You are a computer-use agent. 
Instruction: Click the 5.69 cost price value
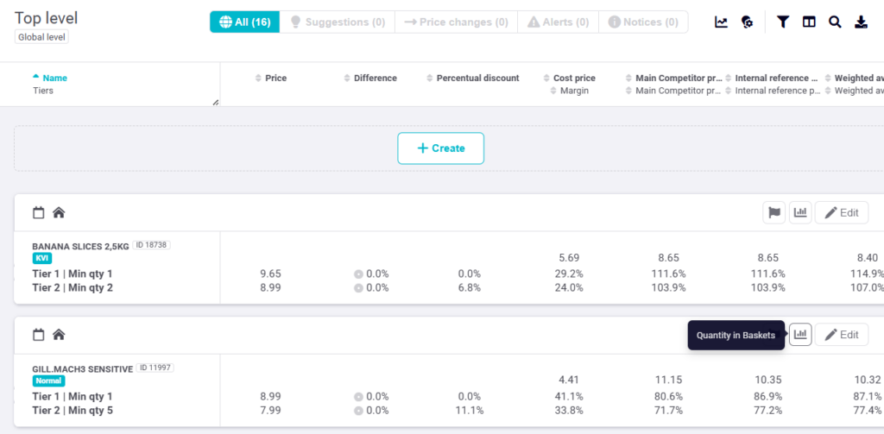[x=569, y=258]
